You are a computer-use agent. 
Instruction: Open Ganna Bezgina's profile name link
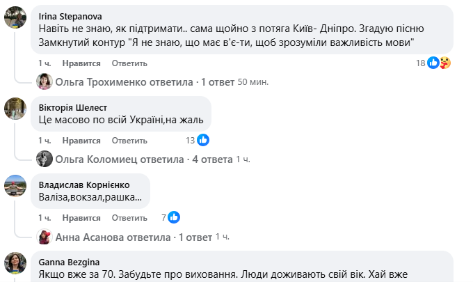tap(69, 263)
